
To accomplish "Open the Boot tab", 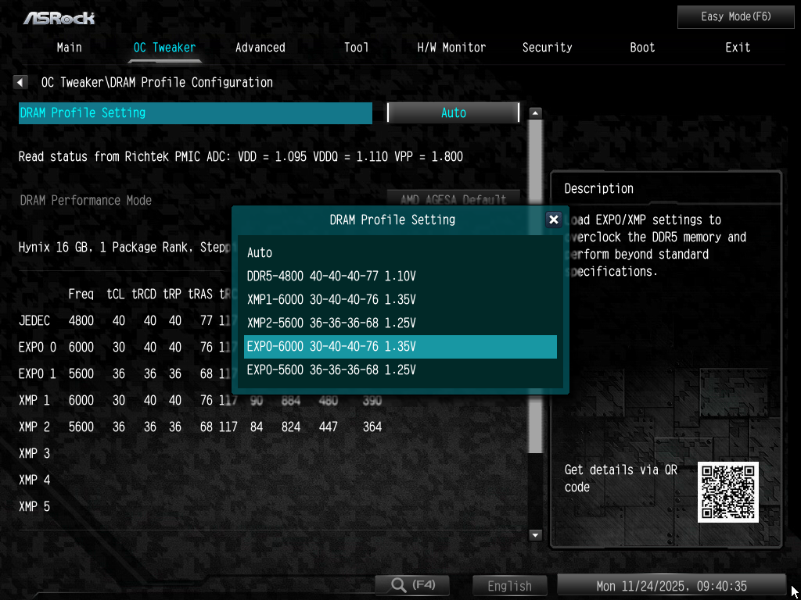I will click(642, 48).
